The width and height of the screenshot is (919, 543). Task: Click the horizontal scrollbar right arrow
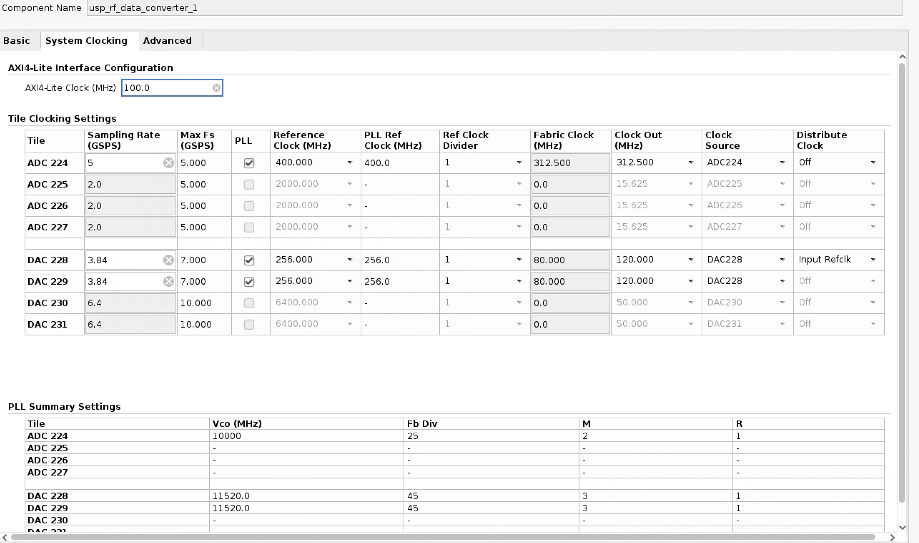(892, 537)
